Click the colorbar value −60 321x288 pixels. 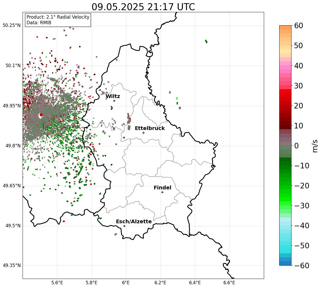pyautogui.click(x=301, y=266)
